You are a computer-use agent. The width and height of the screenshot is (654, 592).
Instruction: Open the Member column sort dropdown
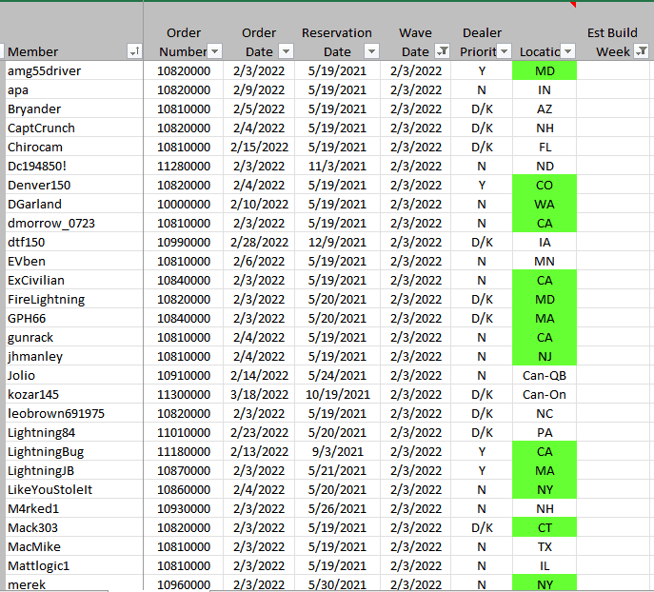point(134,51)
